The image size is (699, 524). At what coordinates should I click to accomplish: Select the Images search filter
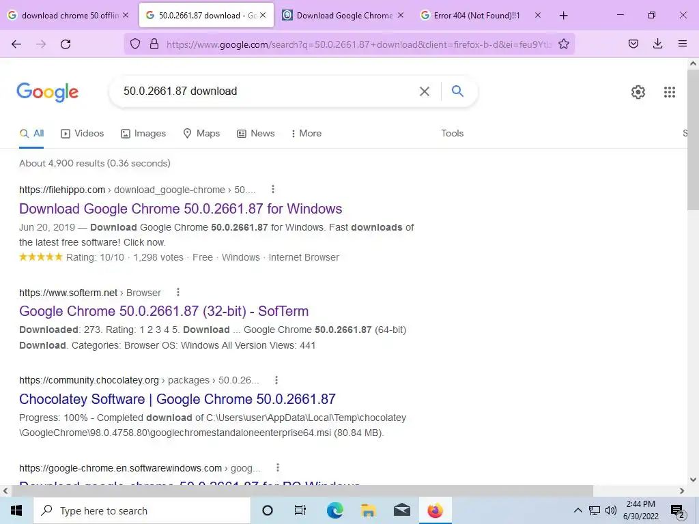143,133
